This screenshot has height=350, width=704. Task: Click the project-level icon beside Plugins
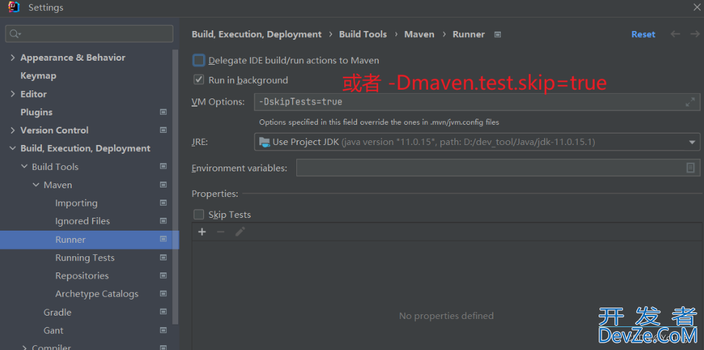pos(163,112)
